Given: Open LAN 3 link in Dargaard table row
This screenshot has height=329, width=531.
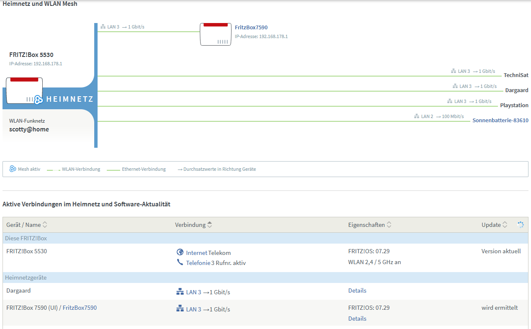Looking at the screenshot, I should (193, 292).
